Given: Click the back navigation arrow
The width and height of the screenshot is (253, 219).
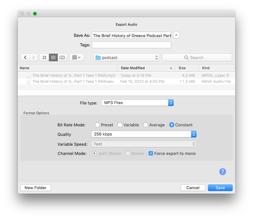Looking at the screenshot, I should pos(25,57).
